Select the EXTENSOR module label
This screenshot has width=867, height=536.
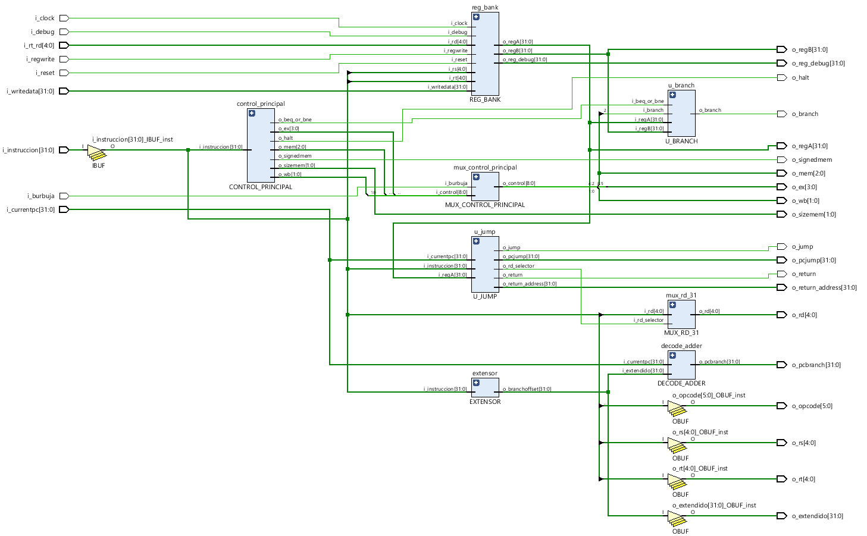[x=485, y=402]
